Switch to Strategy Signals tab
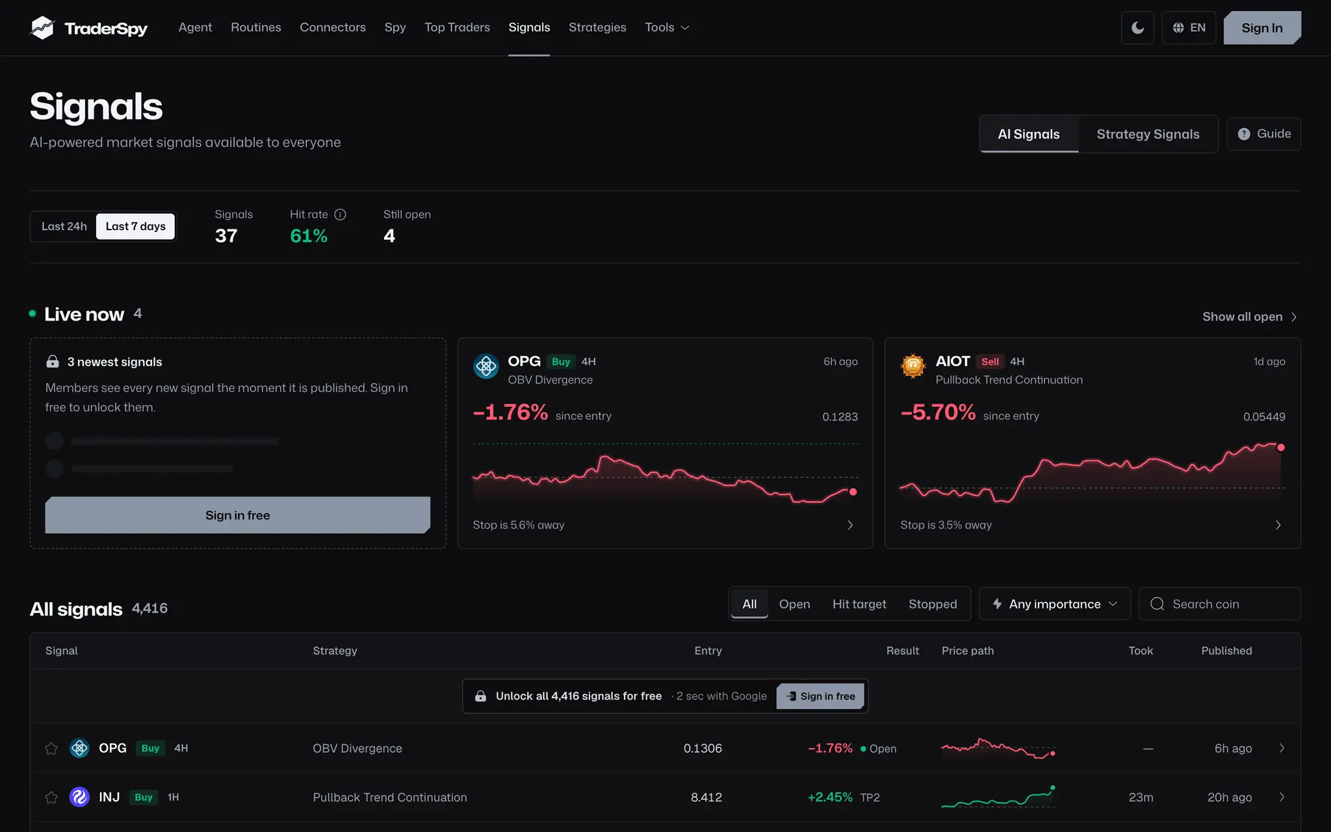 click(1148, 134)
